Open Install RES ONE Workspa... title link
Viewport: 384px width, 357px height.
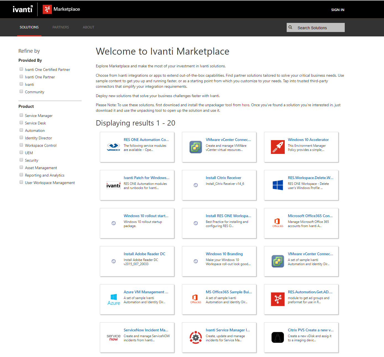[x=228, y=216]
